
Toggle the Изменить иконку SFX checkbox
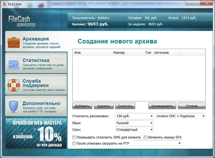(146, 137)
